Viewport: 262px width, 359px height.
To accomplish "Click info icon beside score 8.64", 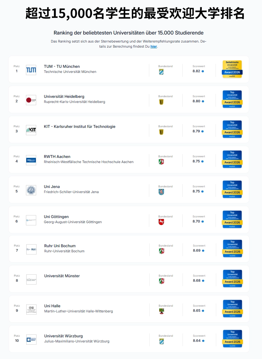I will [203, 341].
